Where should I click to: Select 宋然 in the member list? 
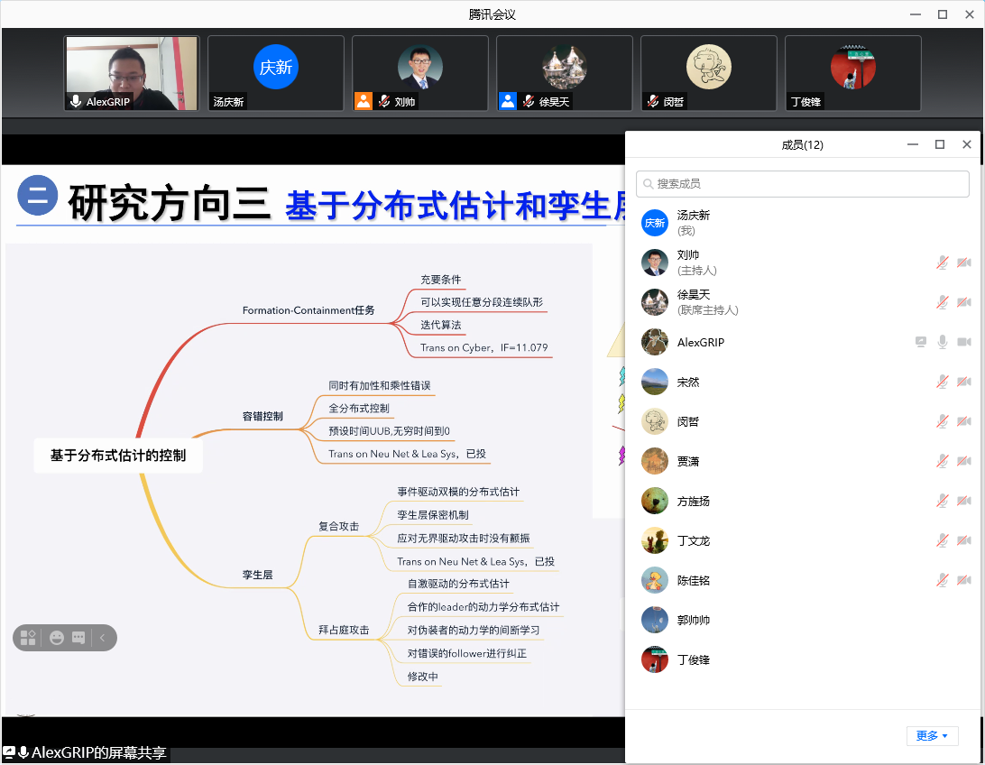click(x=688, y=382)
